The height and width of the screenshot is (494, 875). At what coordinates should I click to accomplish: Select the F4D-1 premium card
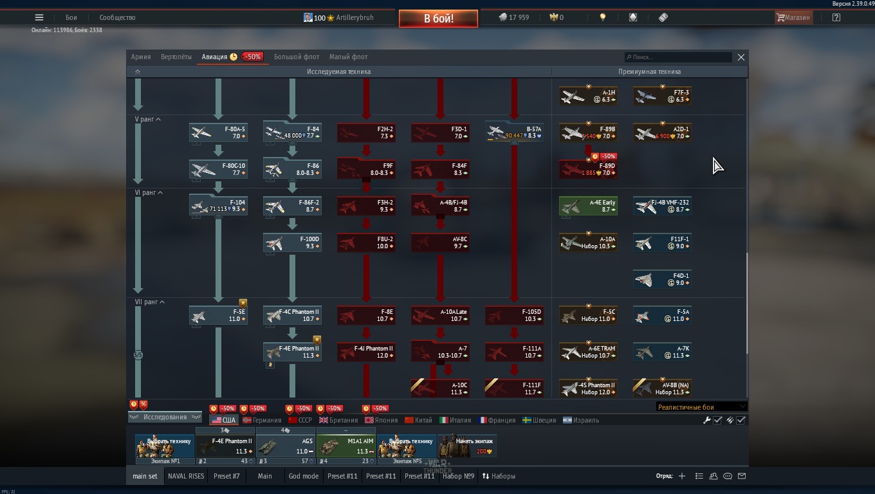pyautogui.click(x=662, y=279)
